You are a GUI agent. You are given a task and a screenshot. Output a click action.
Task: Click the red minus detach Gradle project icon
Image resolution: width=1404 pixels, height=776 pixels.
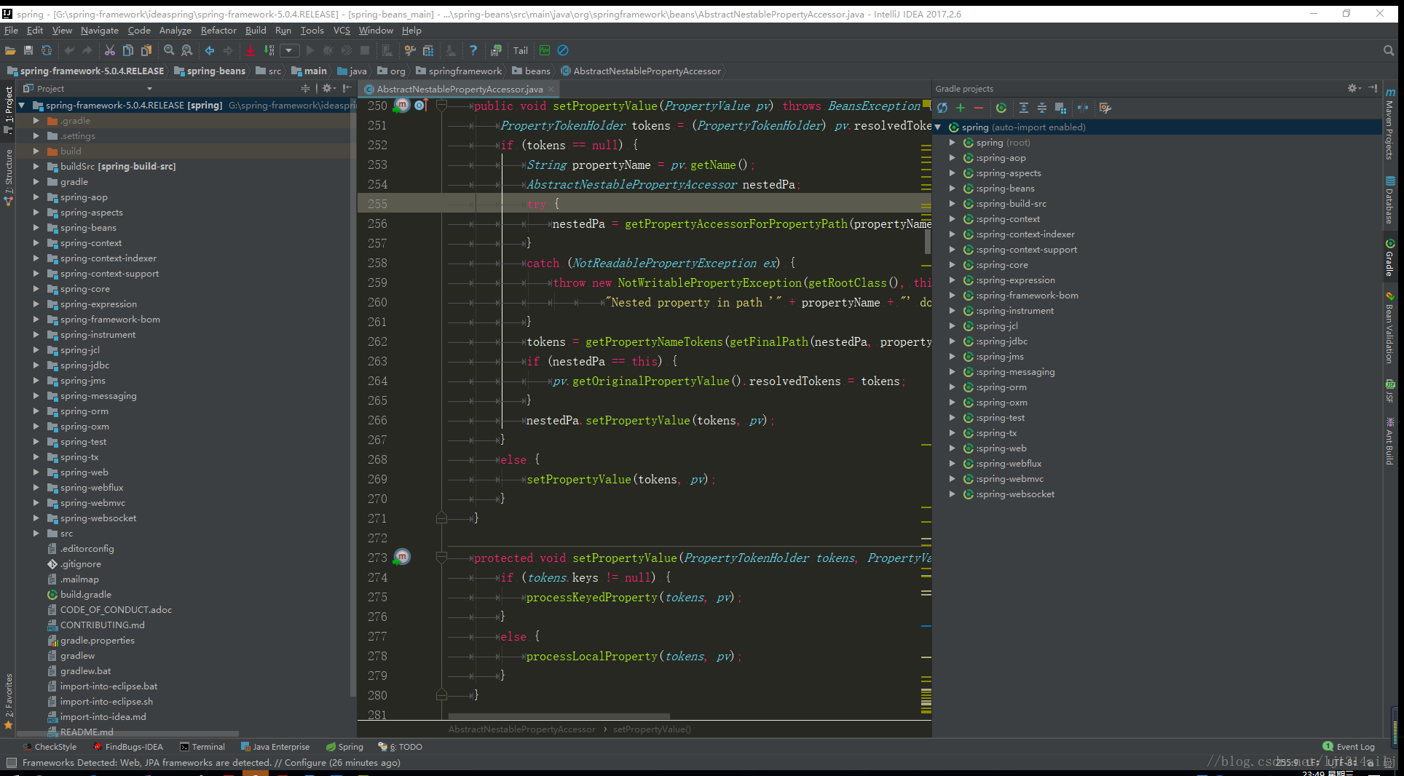coord(979,108)
